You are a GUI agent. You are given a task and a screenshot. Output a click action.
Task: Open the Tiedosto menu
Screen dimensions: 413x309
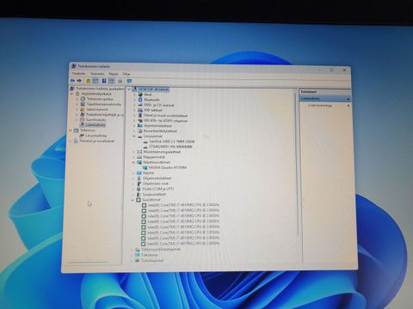[x=78, y=74]
